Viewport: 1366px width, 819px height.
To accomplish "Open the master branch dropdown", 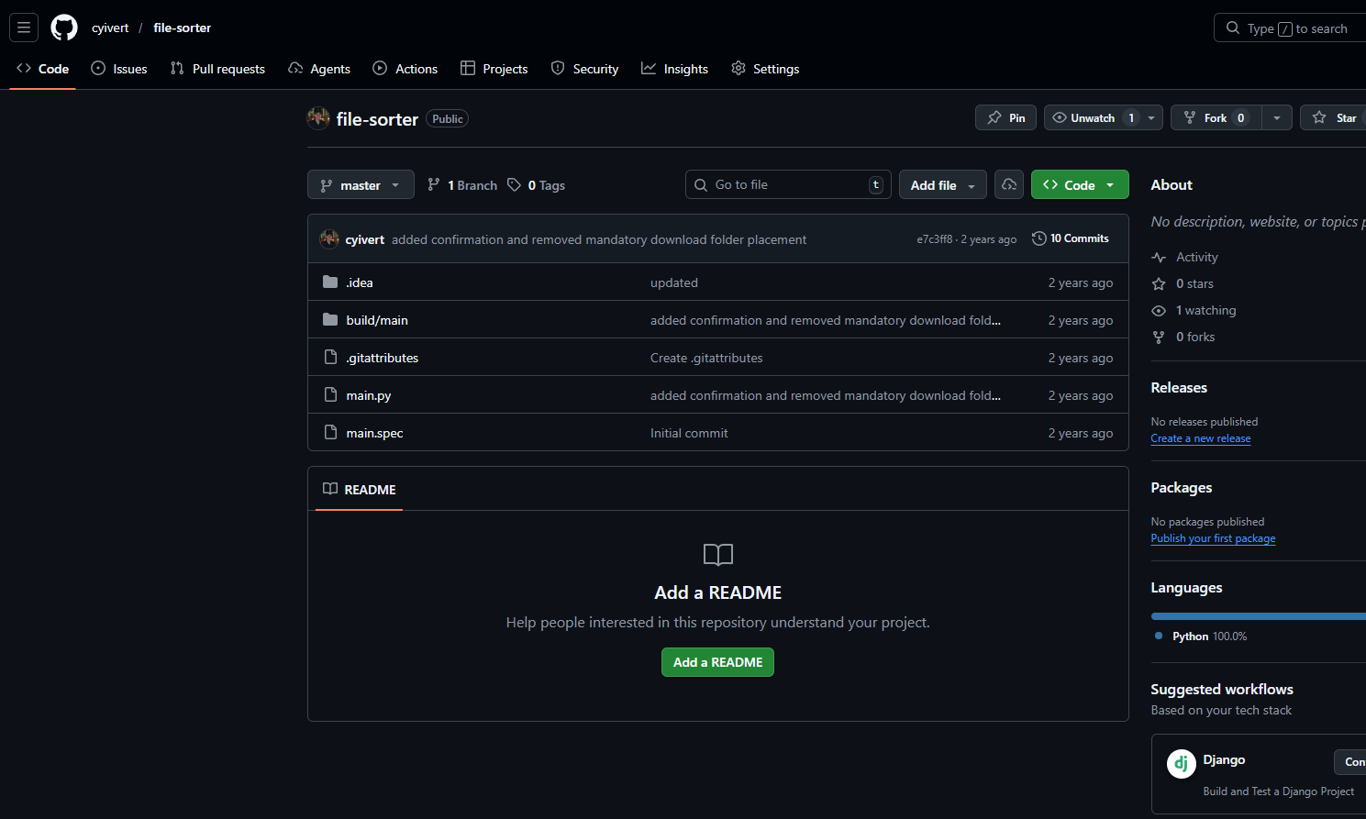I will coord(361,184).
